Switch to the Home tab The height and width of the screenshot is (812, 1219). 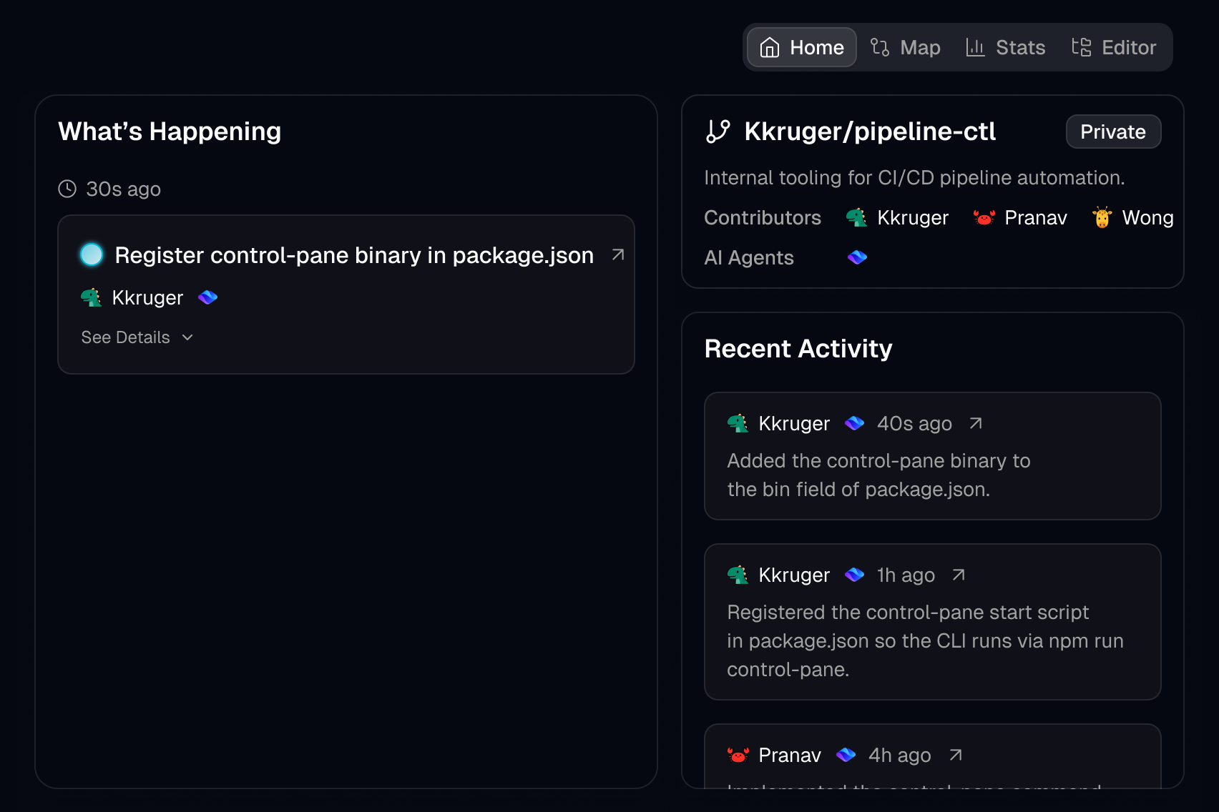(802, 47)
